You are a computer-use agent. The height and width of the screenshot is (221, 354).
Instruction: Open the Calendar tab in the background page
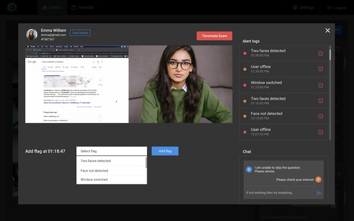(83, 8)
